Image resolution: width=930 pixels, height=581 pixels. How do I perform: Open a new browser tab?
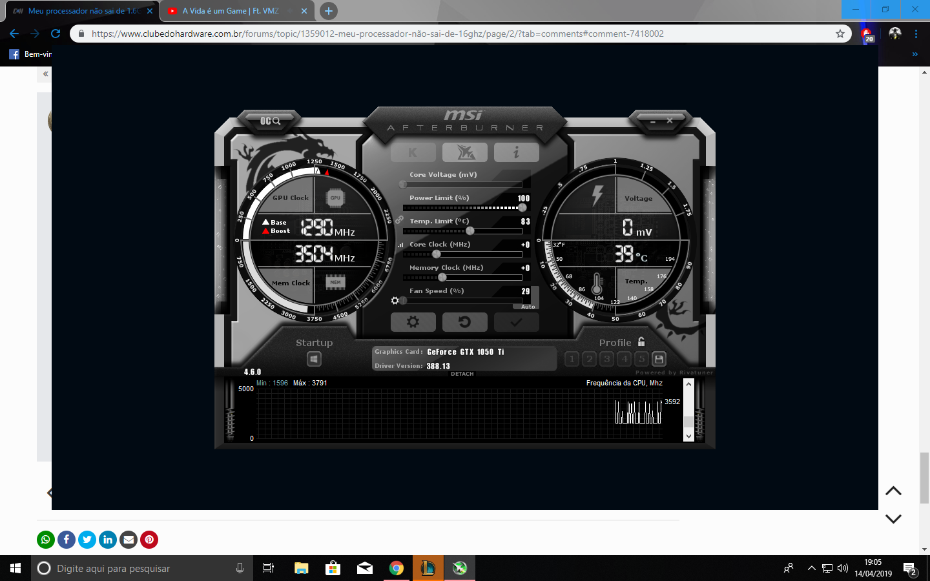[x=329, y=11]
